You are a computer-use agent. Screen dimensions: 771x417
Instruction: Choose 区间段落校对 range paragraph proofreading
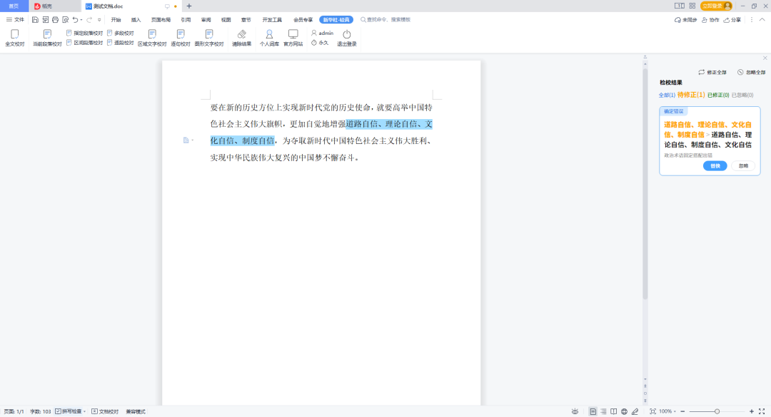click(x=84, y=43)
